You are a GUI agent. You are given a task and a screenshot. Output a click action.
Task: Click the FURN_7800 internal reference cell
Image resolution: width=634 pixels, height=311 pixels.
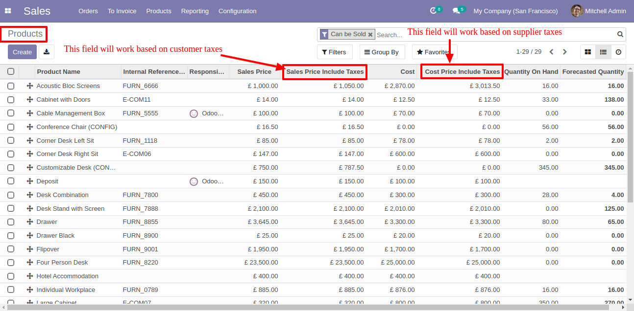[141, 195]
